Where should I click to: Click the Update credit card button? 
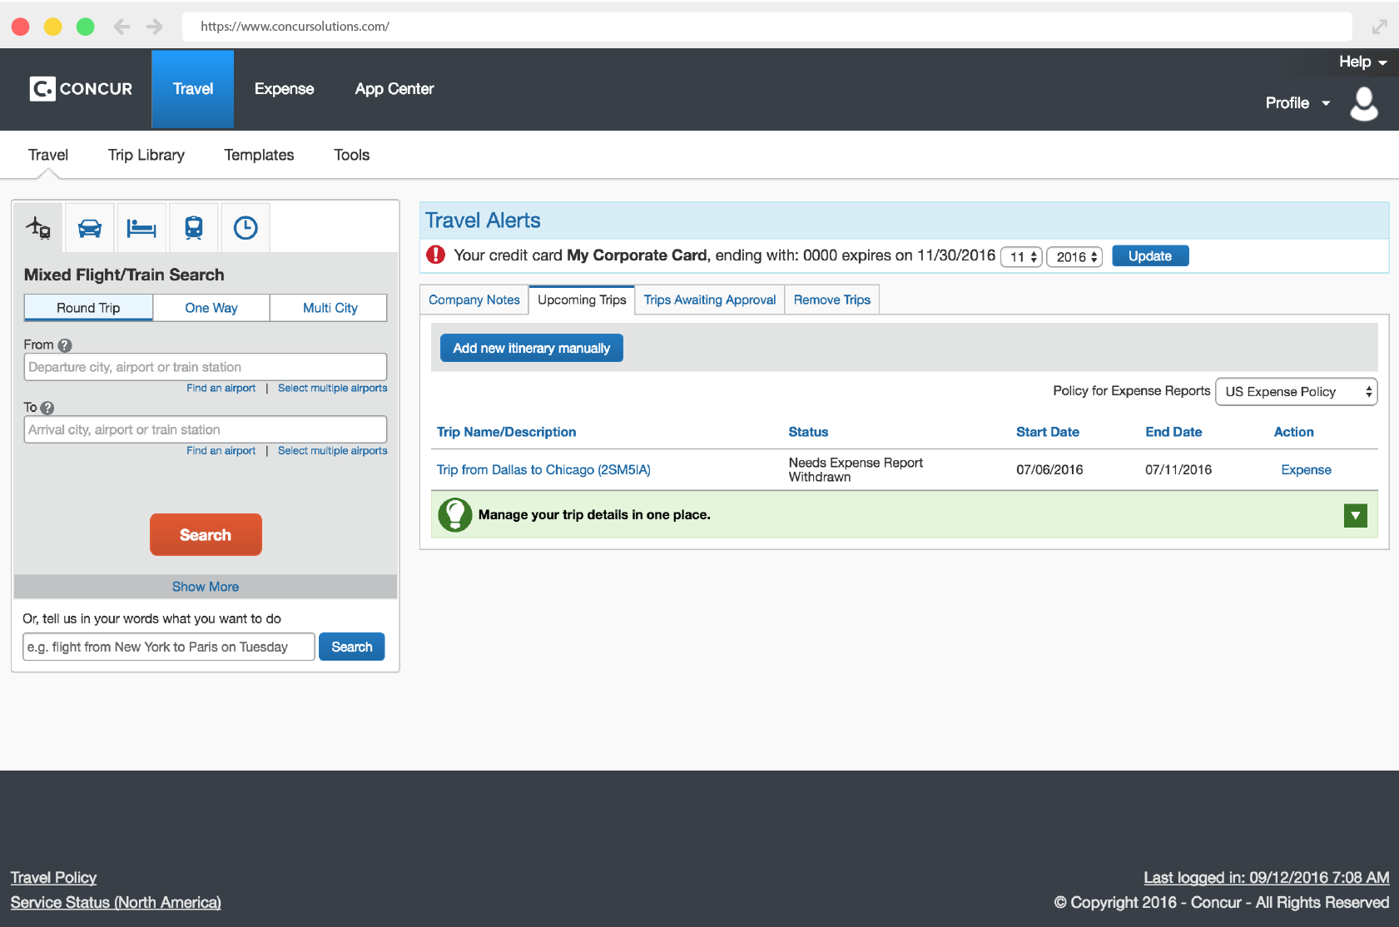[x=1150, y=255]
